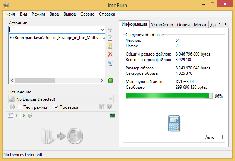Viewport: 235px width, 161px height.
Task: Minimize the ImgBurn window
Action: point(203,4)
